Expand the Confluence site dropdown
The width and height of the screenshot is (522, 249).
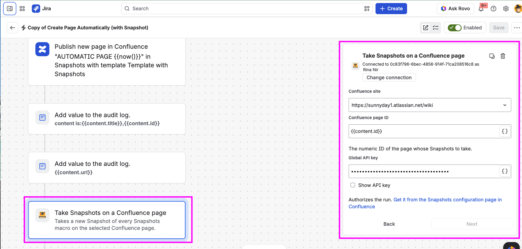coord(430,105)
